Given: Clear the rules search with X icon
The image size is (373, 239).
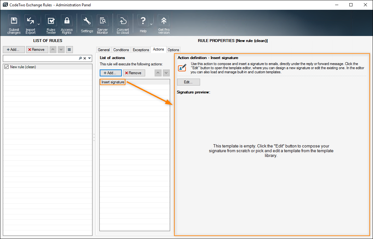Looking at the screenshot, I should point(85,58).
